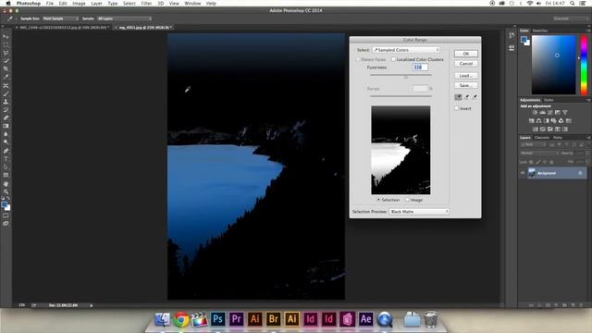Open the Image menu
The height and width of the screenshot is (333, 592).
pos(79,4)
